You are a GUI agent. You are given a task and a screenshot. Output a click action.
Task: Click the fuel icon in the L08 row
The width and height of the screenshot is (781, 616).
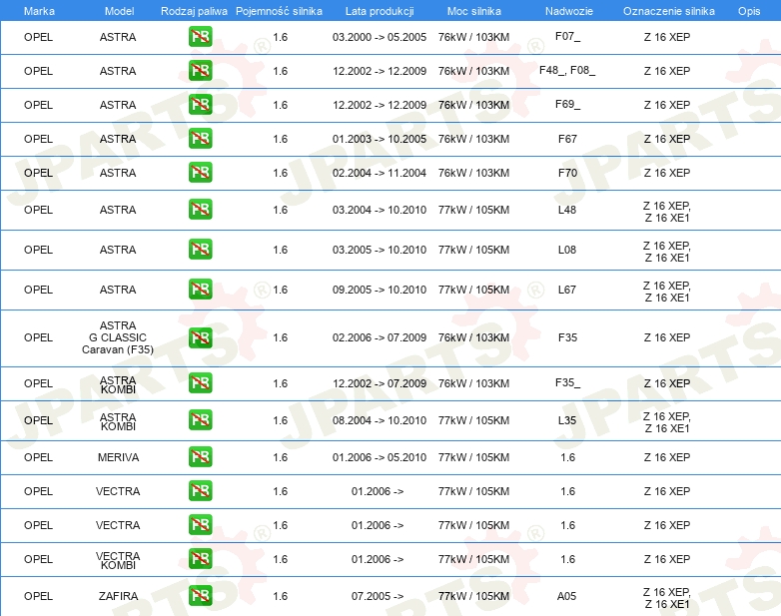(200, 249)
